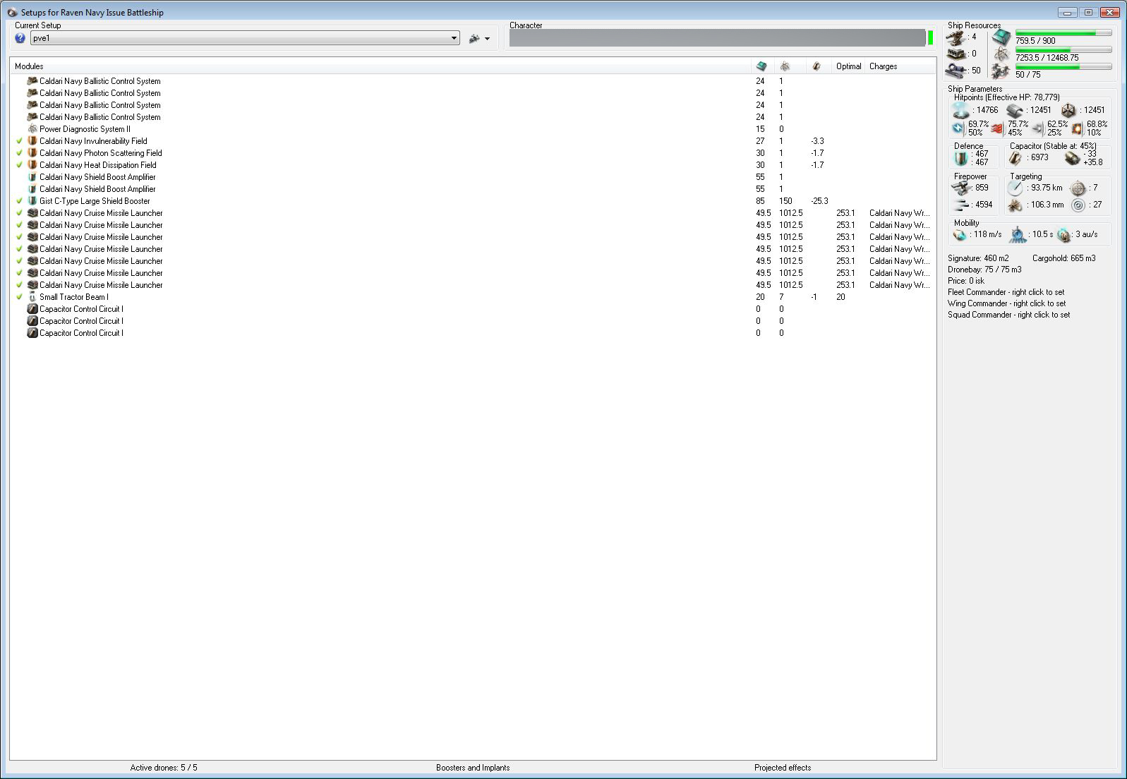Click the Modules column header
Image resolution: width=1127 pixels, height=779 pixels.
pos(381,66)
